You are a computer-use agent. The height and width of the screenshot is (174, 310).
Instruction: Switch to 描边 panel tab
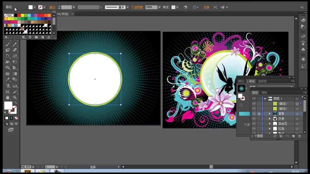(241, 81)
